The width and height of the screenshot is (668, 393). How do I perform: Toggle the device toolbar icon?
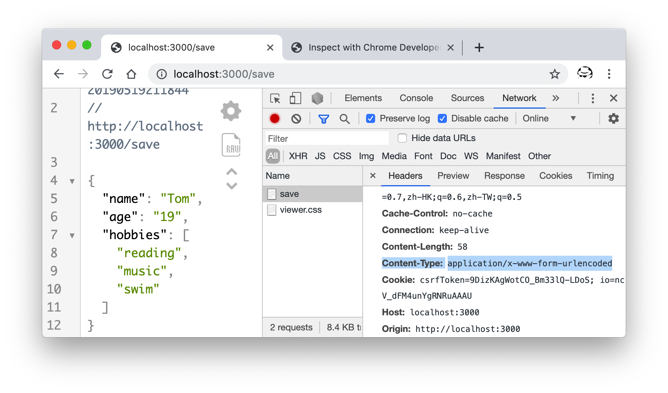point(295,98)
